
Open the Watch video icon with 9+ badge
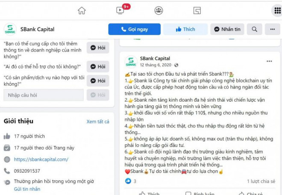tap(120, 10)
